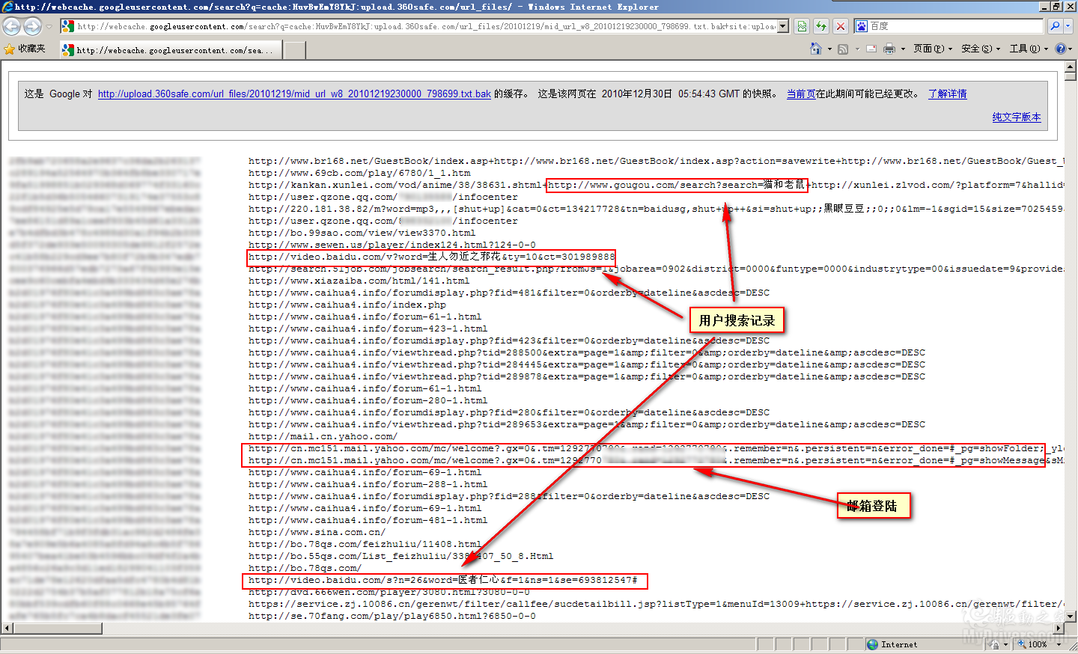The image size is (1078, 654).
Task: Click the www.xiazaiba.com/html/141.html line
Action: 359,281
